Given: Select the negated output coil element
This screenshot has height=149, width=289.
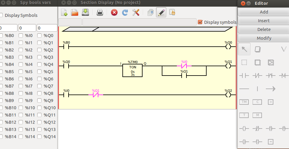Looking at the screenshot, I should point(257,129).
